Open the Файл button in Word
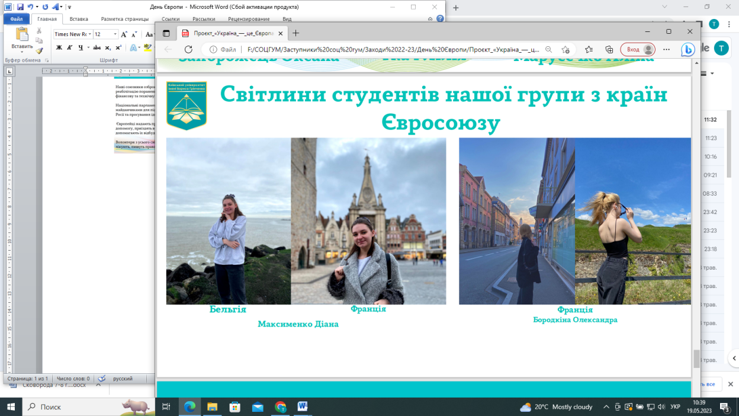Image resolution: width=739 pixels, height=416 pixels. pyautogui.click(x=16, y=19)
